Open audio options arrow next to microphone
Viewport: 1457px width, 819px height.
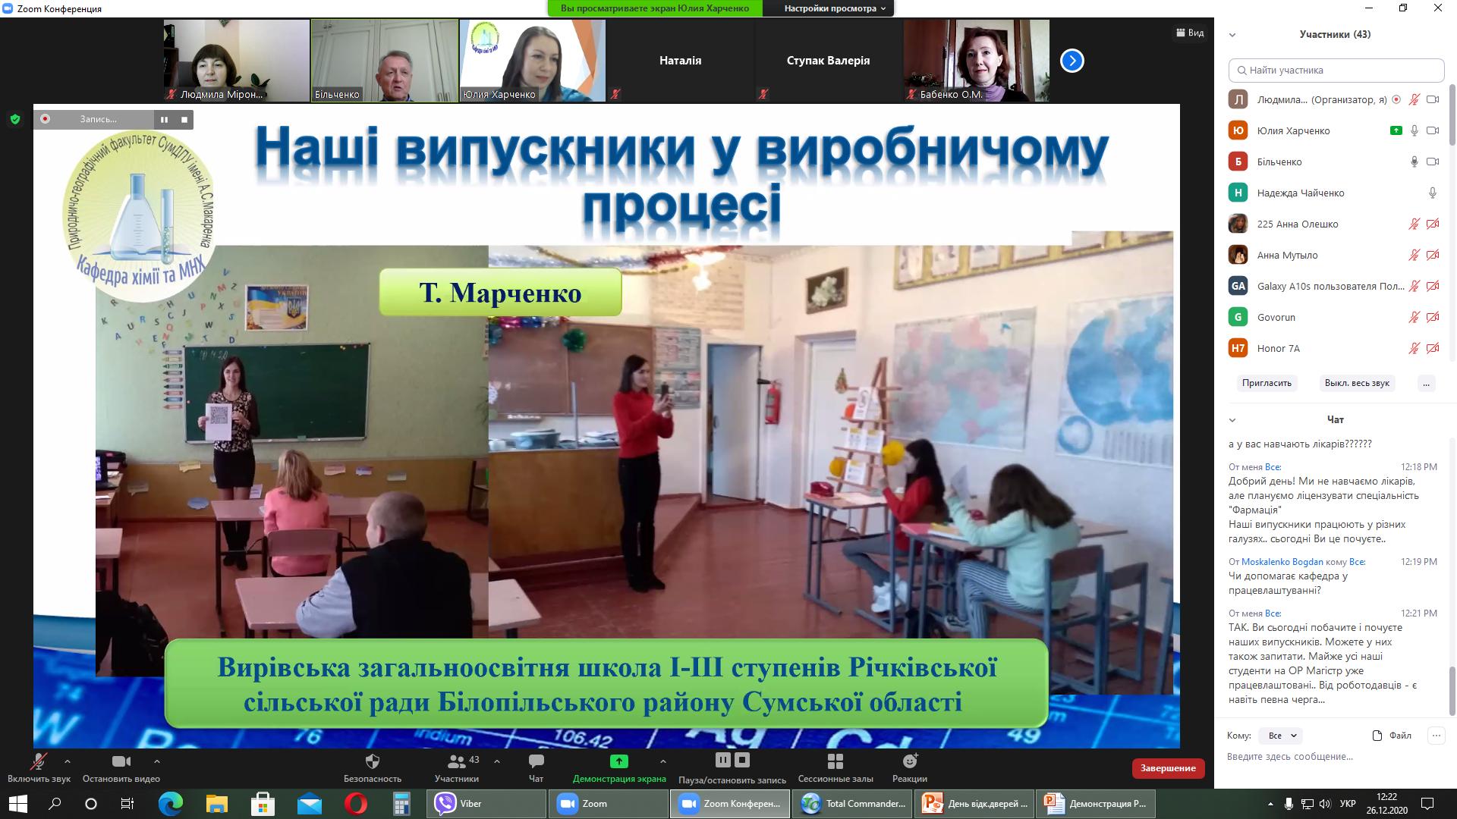coord(68,761)
